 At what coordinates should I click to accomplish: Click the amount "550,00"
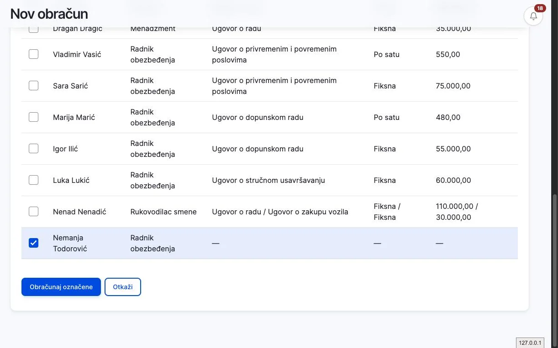pos(448,54)
